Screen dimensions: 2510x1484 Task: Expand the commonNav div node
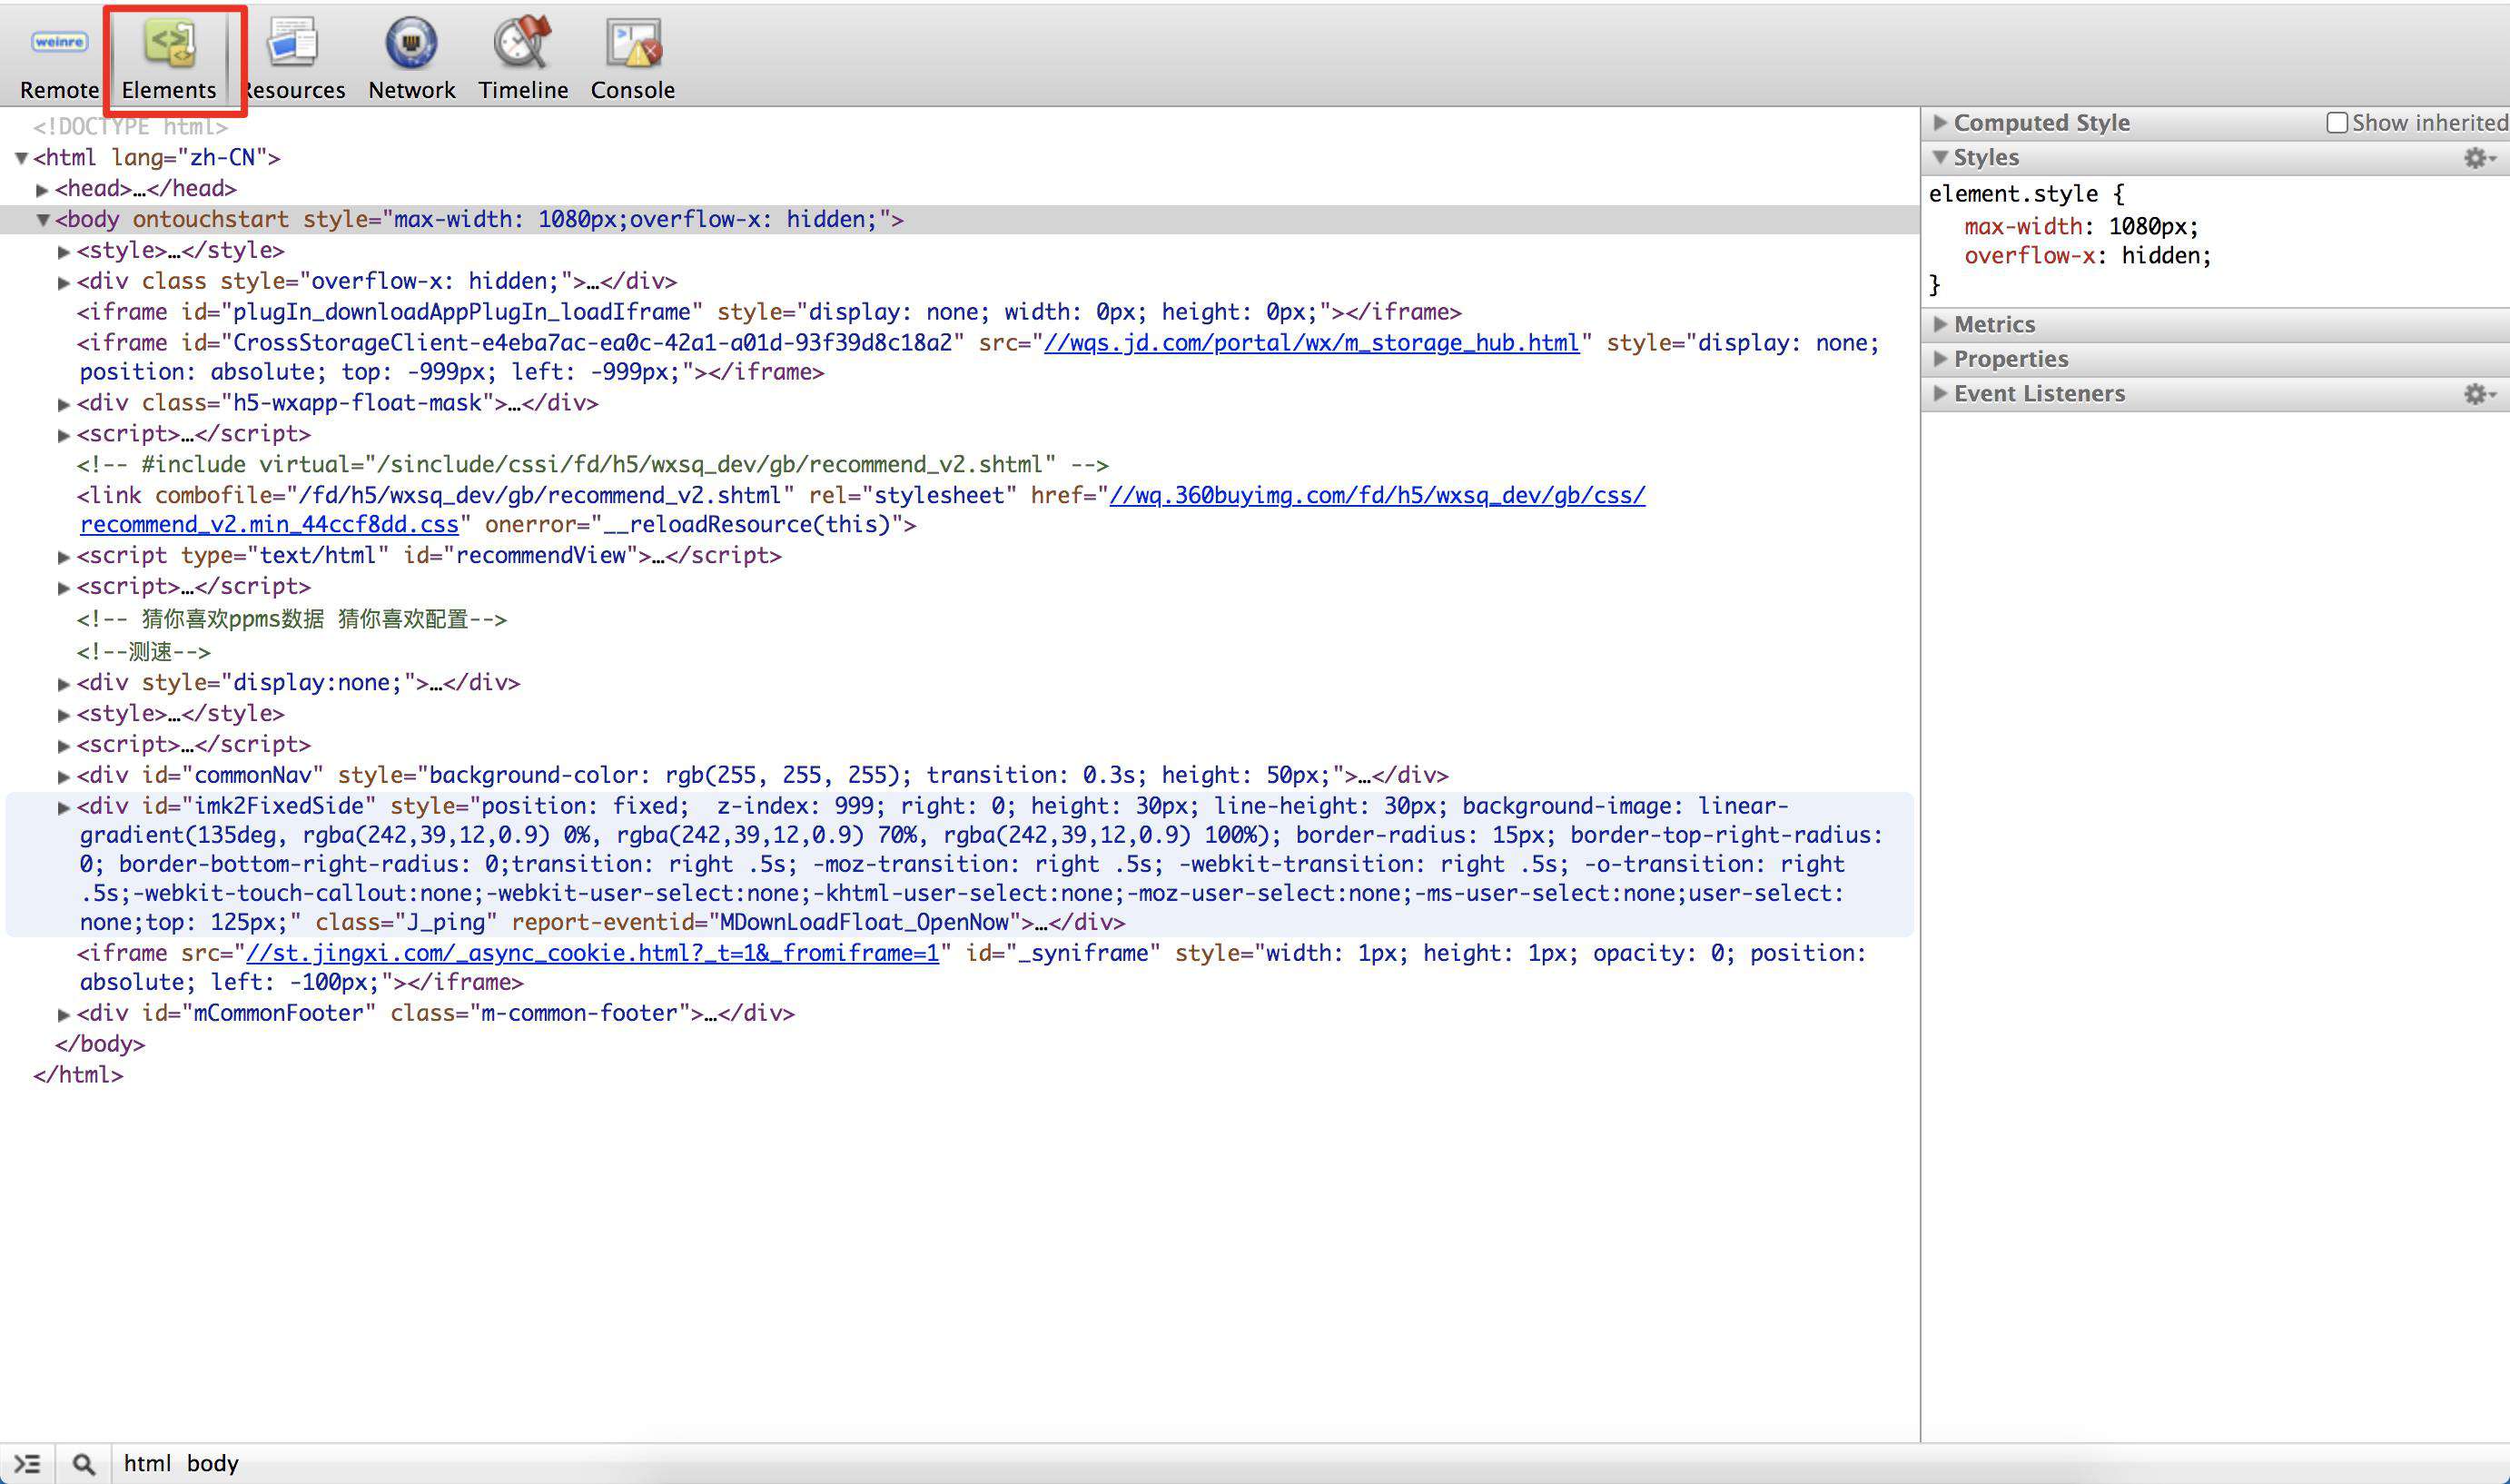pos(64,776)
